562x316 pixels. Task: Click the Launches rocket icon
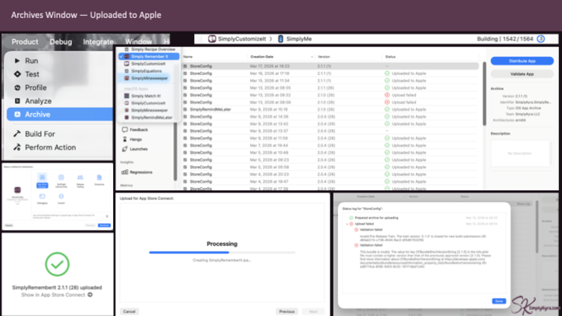tap(124, 149)
